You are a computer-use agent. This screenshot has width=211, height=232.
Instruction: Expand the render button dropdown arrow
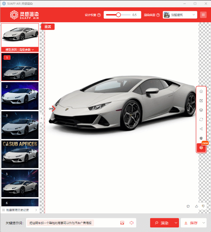click(176, 223)
